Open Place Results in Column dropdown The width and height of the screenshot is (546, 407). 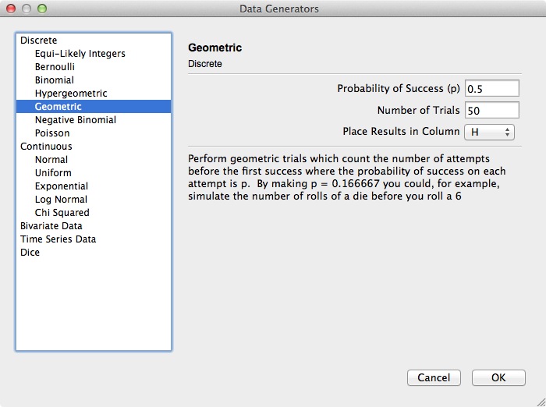(489, 132)
